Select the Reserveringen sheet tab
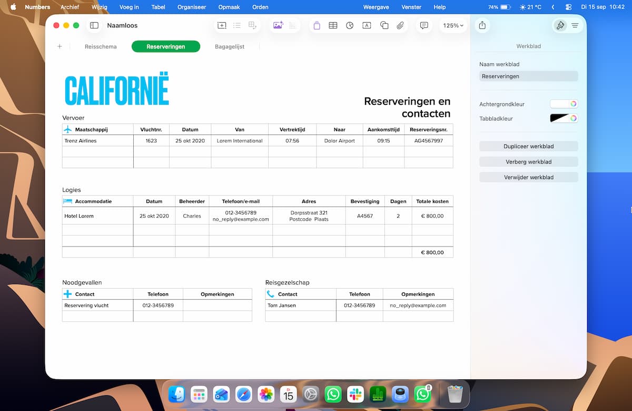Image resolution: width=632 pixels, height=411 pixels. click(166, 46)
